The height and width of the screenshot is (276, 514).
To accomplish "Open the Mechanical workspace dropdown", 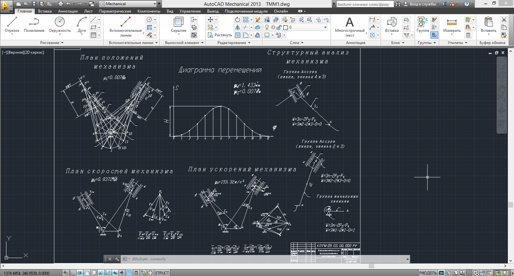I will point(155,4).
